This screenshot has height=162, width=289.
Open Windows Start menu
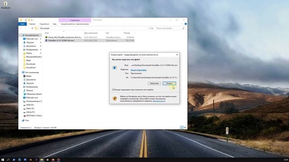click(x=3, y=160)
